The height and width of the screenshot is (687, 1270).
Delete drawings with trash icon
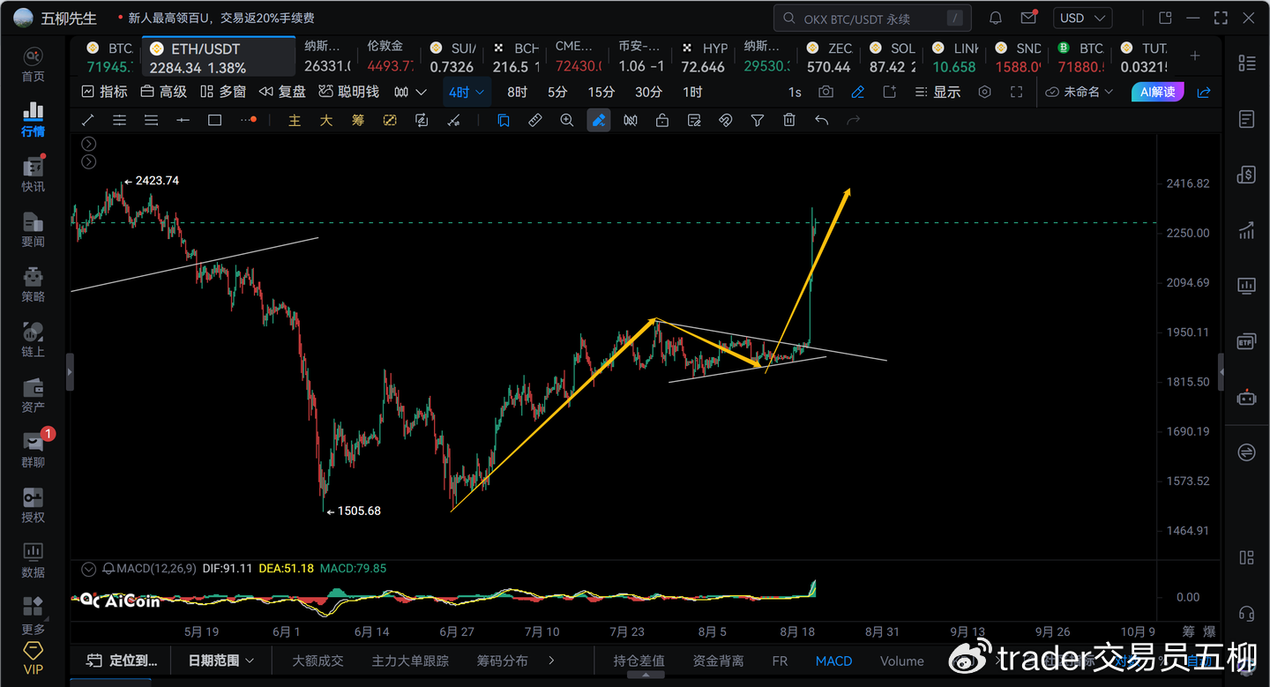pos(789,120)
